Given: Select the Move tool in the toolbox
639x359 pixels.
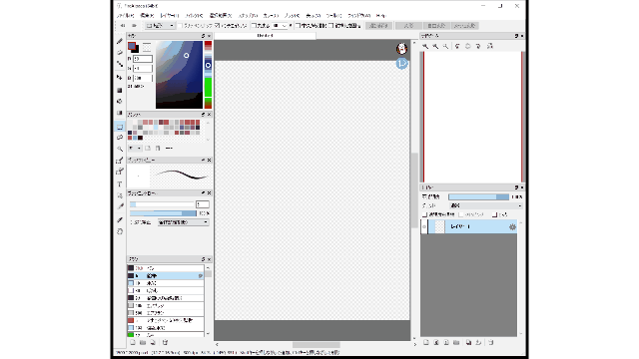Looking at the screenshot, I should pos(120,78).
